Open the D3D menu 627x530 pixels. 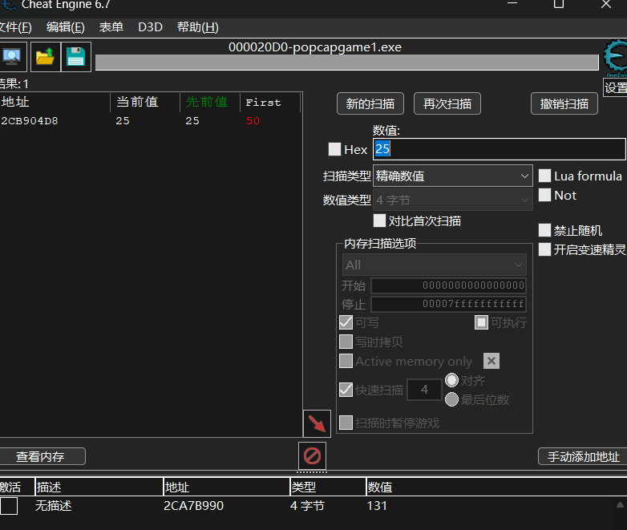(151, 27)
